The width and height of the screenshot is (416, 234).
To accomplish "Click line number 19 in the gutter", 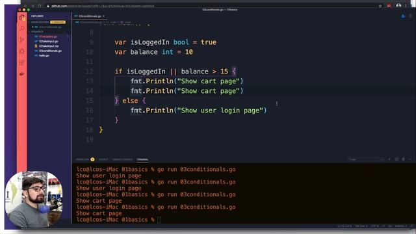I will coord(90,140).
